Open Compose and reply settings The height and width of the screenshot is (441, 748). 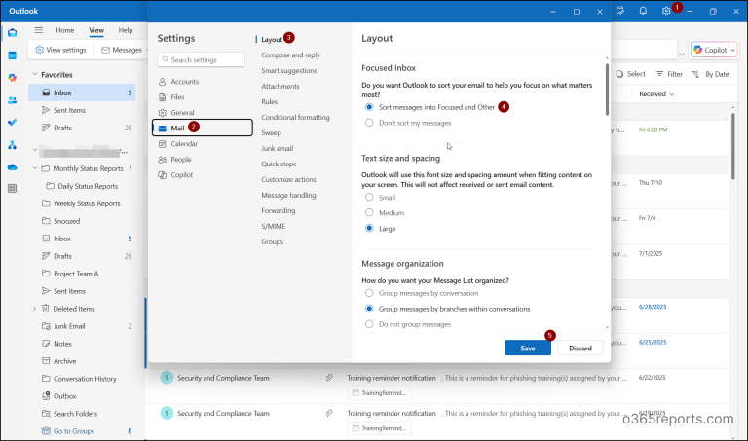[290, 55]
